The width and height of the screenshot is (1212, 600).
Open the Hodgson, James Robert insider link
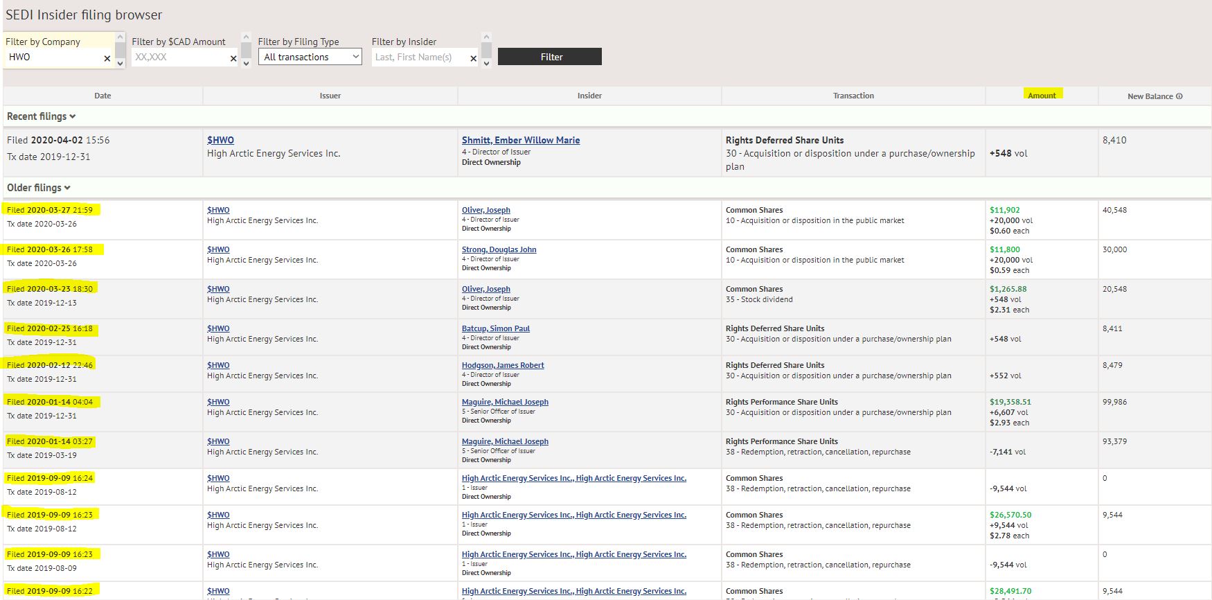pyautogui.click(x=503, y=365)
